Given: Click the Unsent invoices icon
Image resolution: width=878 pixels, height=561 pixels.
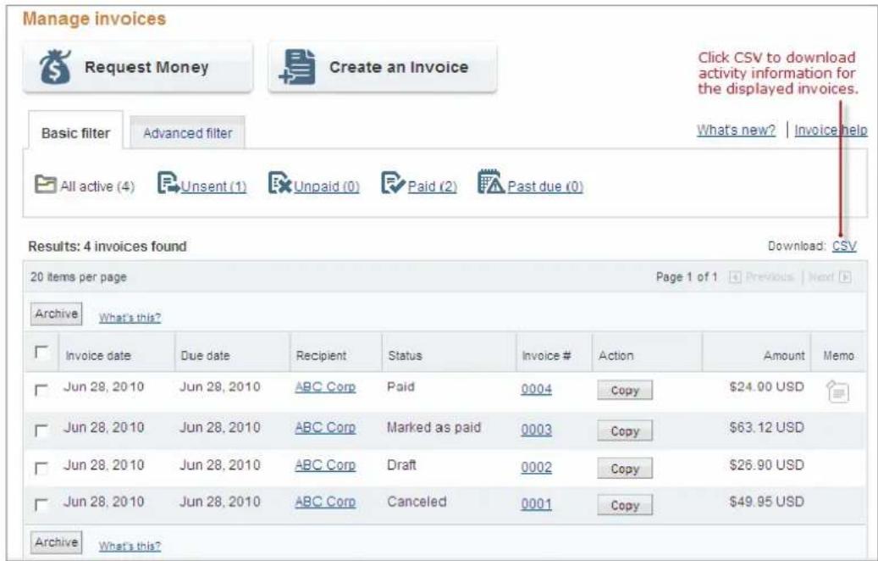Looking at the screenshot, I should 168,183.
